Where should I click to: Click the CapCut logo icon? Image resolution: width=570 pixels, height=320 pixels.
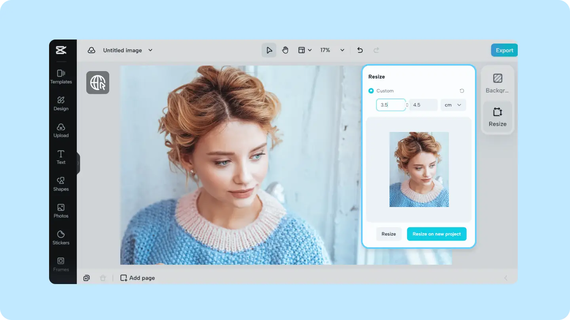[x=61, y=50]
